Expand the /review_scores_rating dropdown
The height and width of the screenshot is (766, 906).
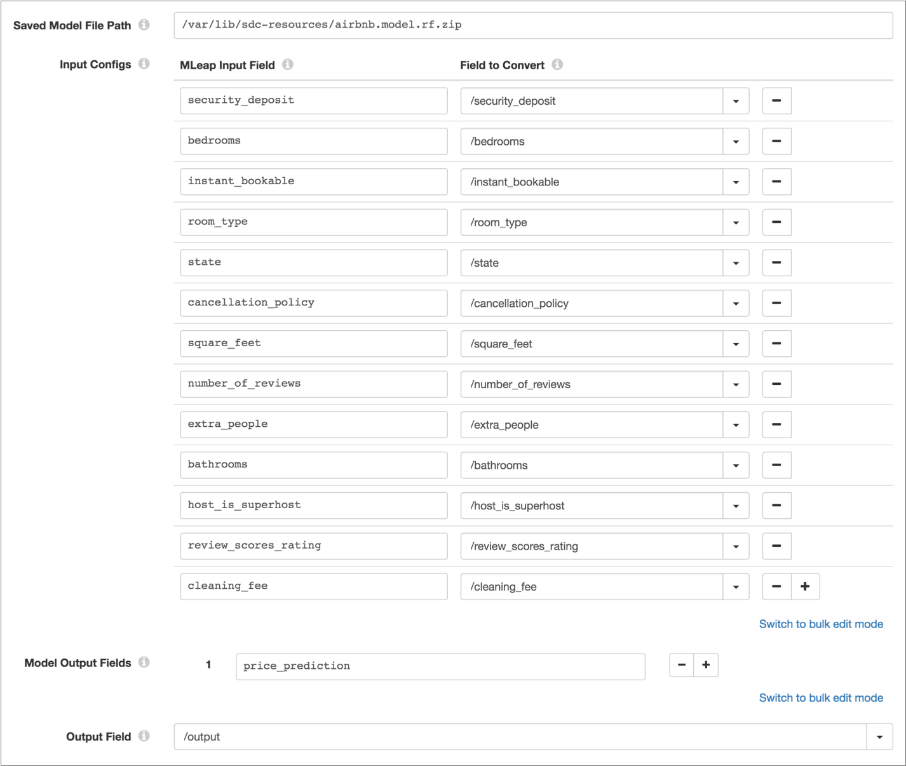coord(736,546)
